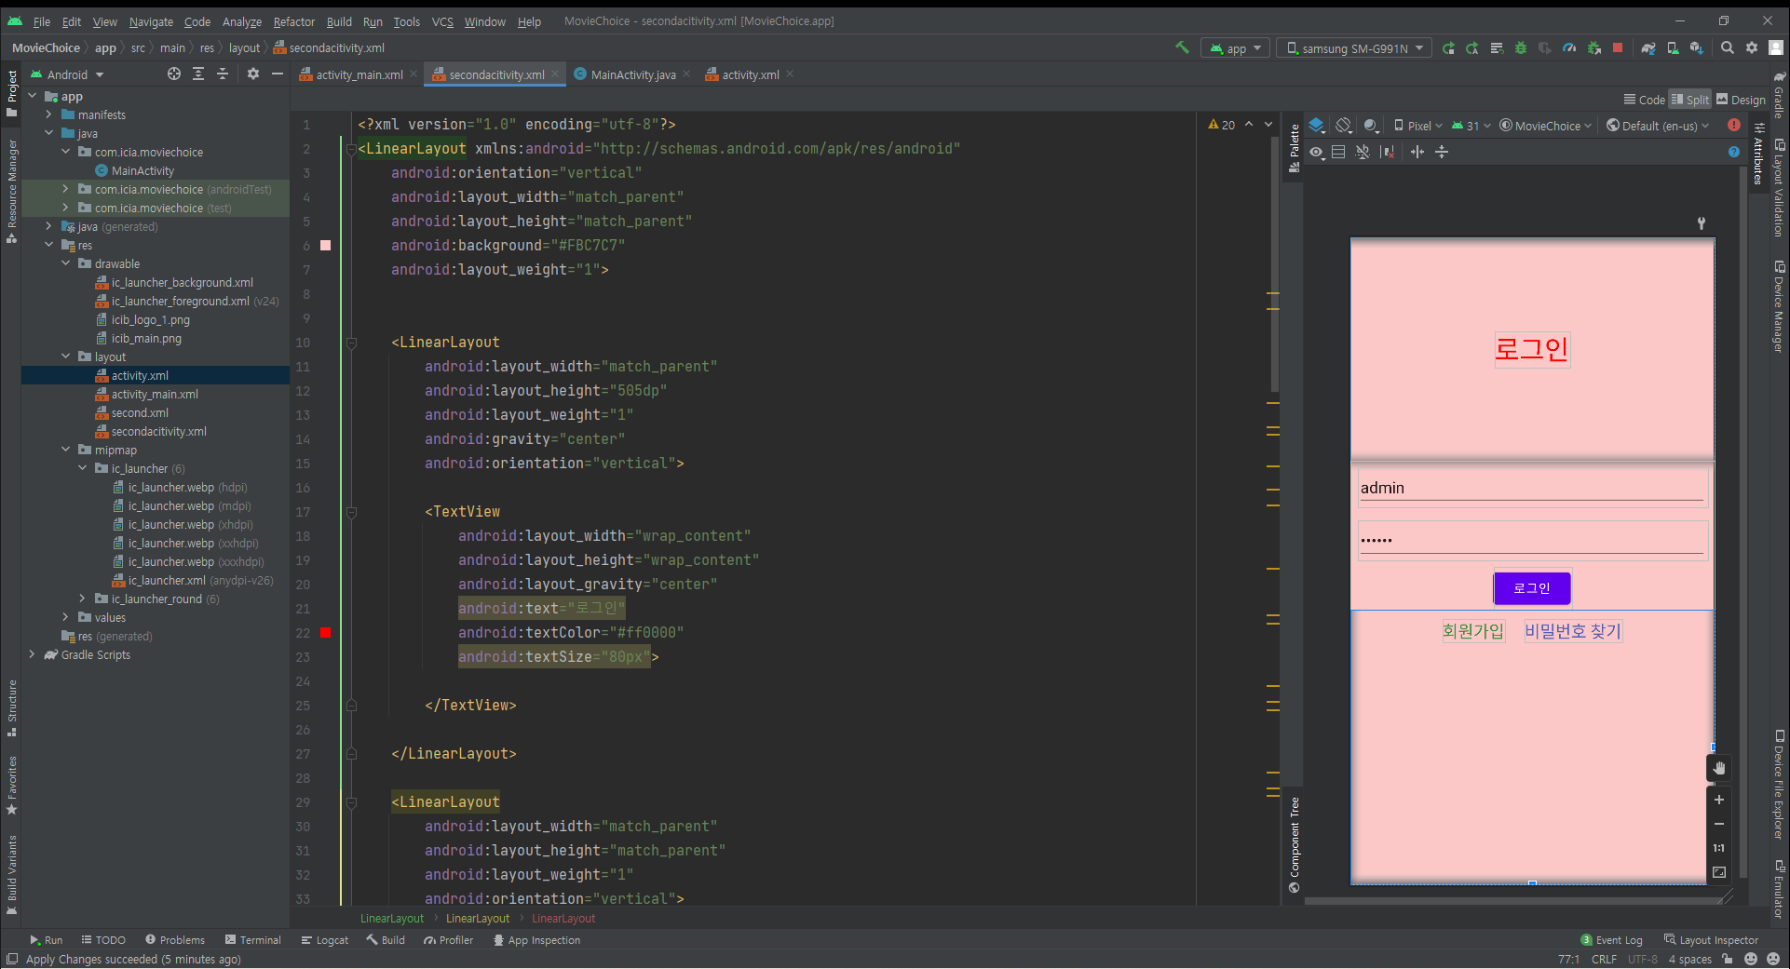Click the zoom to fit screen icon
The image size is (1790, 969).
[1719, 872]
